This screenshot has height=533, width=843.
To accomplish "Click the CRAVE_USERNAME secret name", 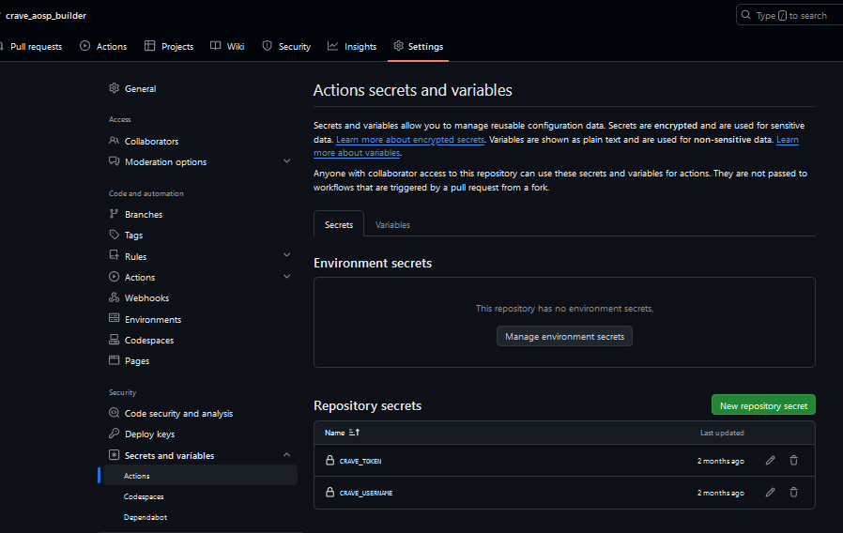I will pos(366,493).
